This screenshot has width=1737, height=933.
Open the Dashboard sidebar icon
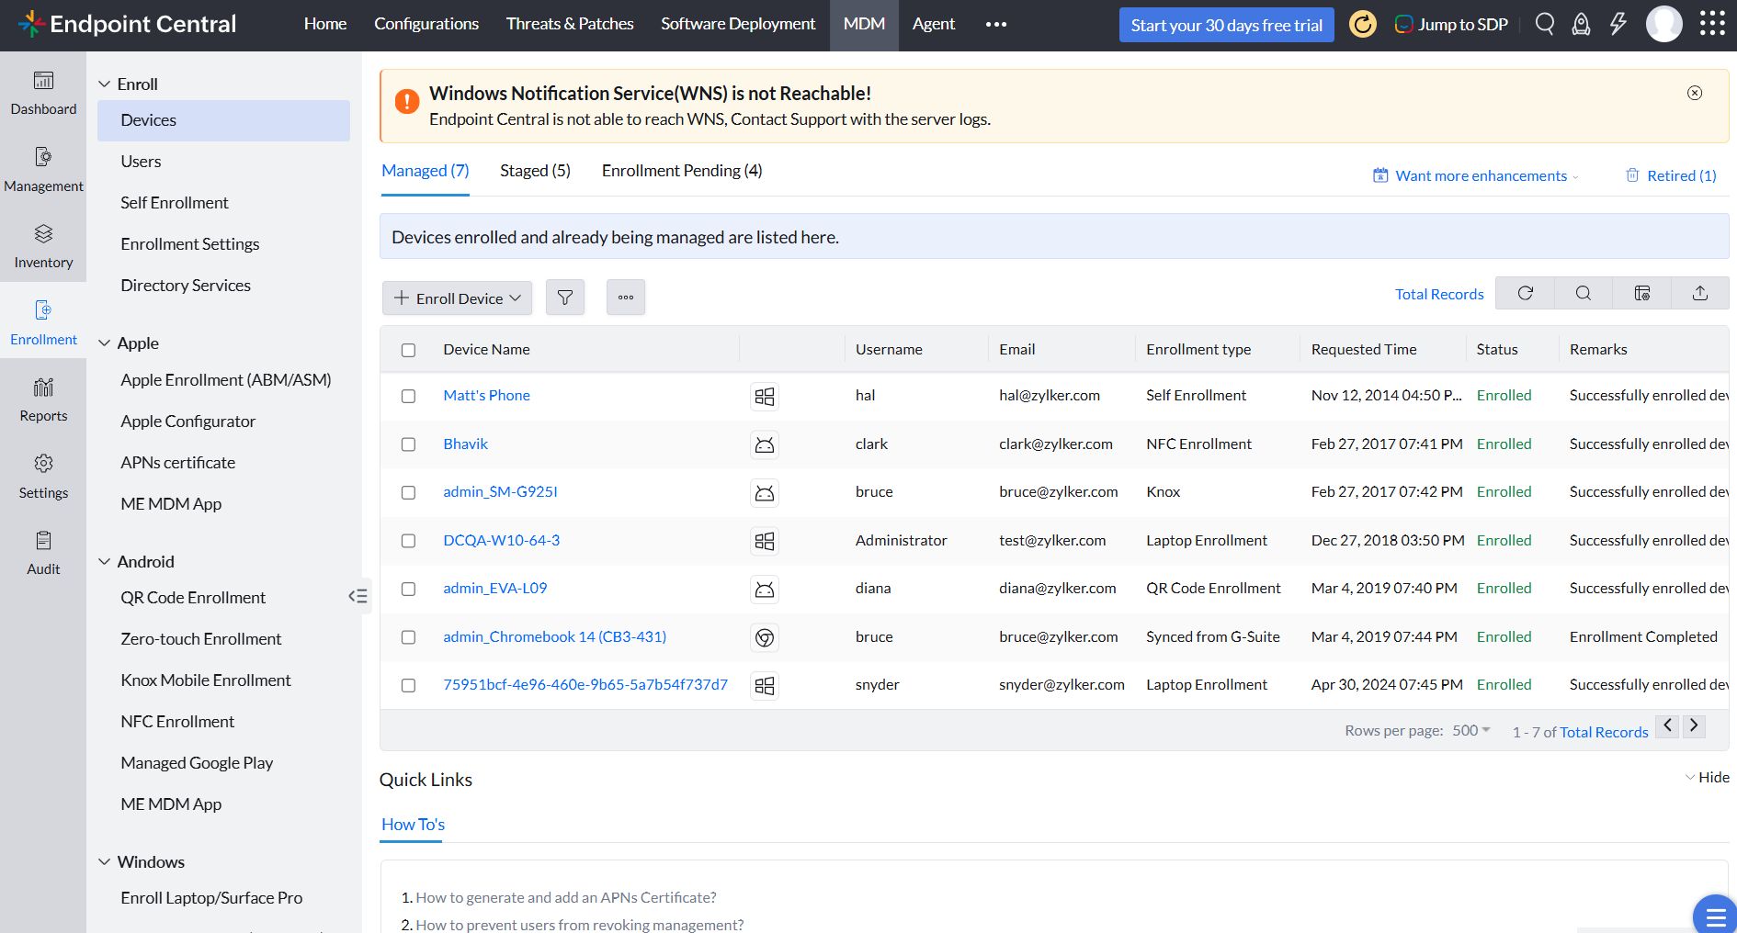pyautogui.click(x=43, y=93)
